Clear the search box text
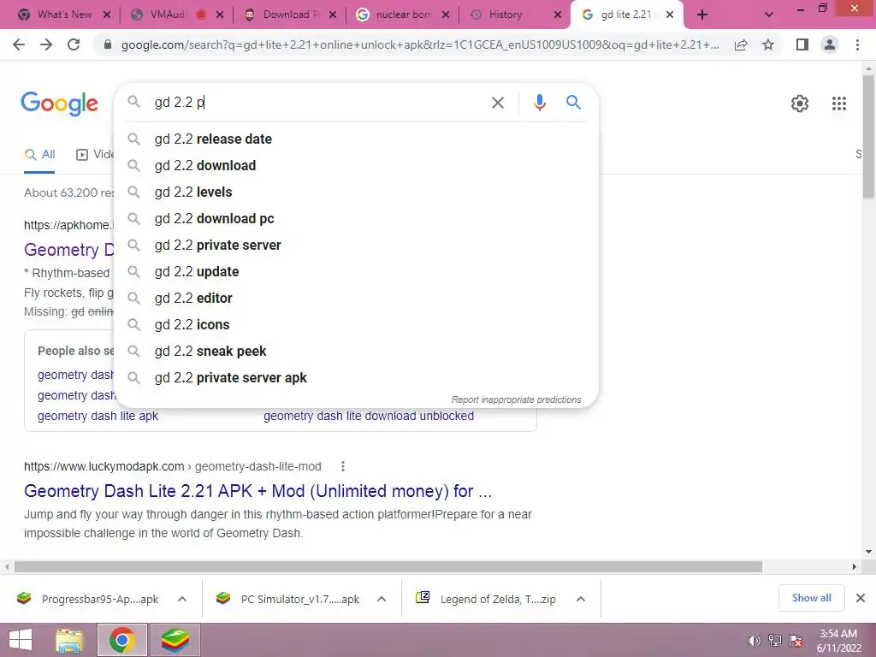This screenshot has width=876, height=657. point(497,103)
